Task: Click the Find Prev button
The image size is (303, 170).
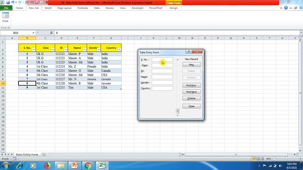Action: coord(191,85)
